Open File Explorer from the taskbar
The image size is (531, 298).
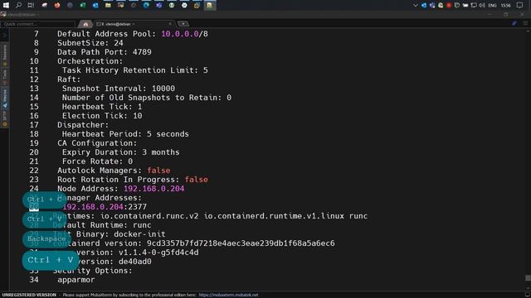point(108,5)
